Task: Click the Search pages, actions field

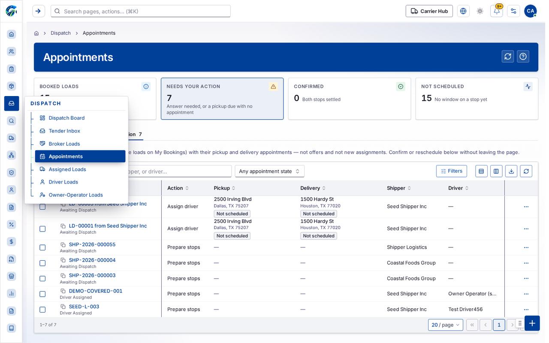Action: pyautogui.click(x=141, y=11)
